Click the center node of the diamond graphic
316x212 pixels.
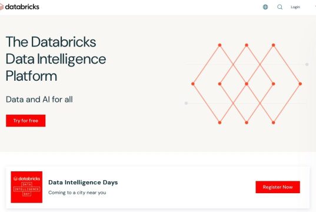pos(247,84)
